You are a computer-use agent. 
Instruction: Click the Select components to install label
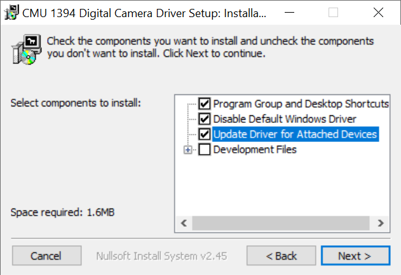pyautogui.click(x=76, y=103)
